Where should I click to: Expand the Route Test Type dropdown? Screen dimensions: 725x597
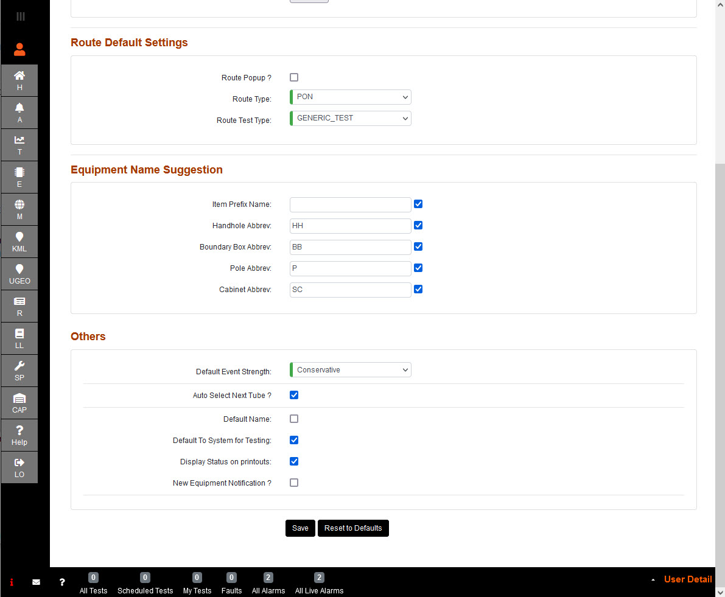(351, 118)
